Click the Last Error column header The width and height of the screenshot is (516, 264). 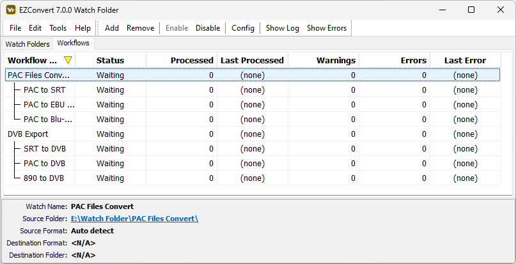point(465,60)
